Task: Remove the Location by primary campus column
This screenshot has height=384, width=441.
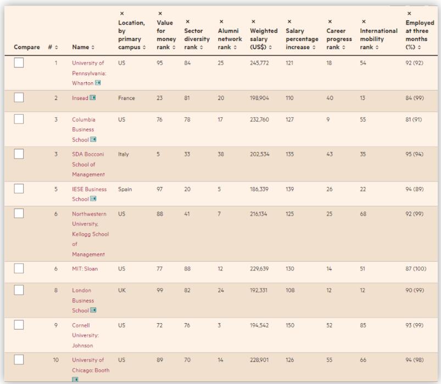Action: (x=122, y=14)
